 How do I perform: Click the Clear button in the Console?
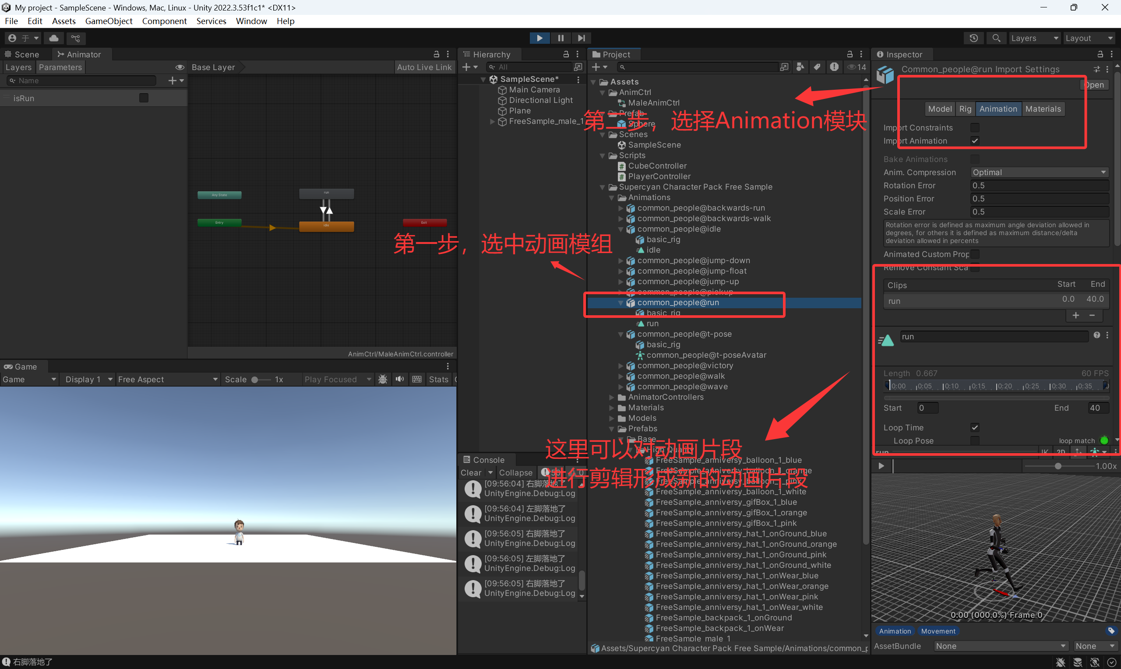pos(471,472)
